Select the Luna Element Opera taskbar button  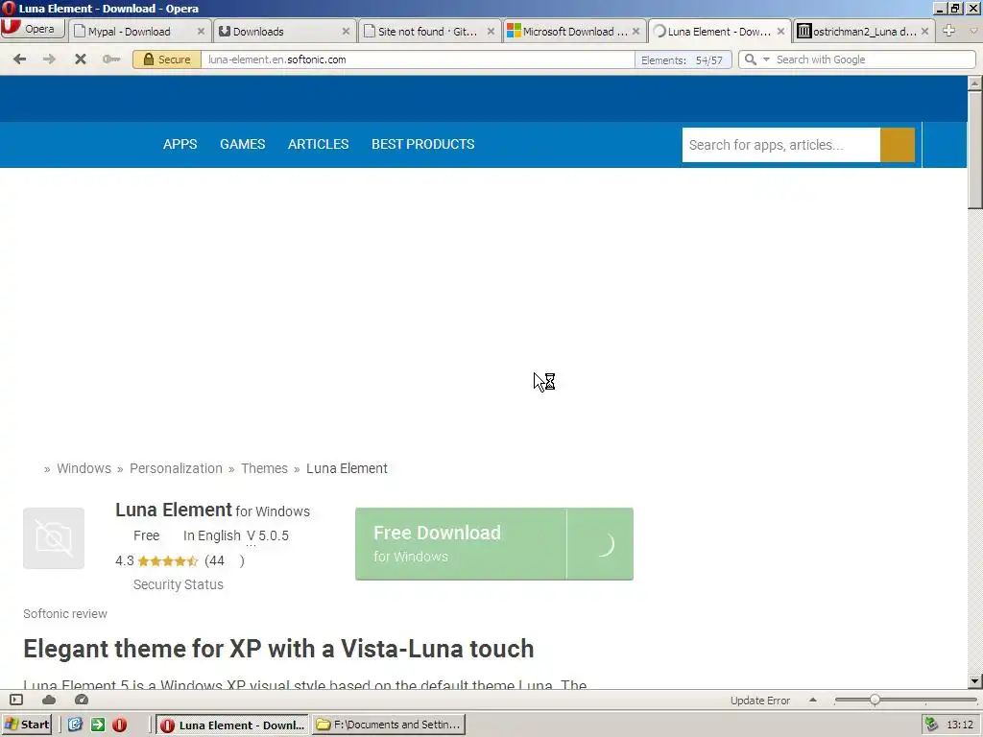[x=232, y=725]
